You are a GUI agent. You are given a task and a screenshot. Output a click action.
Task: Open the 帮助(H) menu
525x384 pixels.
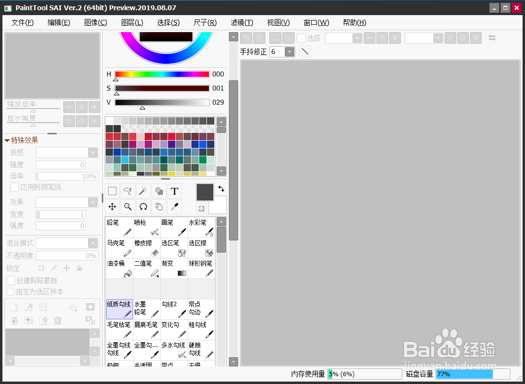pyautogui.click(x=354, y=22)
